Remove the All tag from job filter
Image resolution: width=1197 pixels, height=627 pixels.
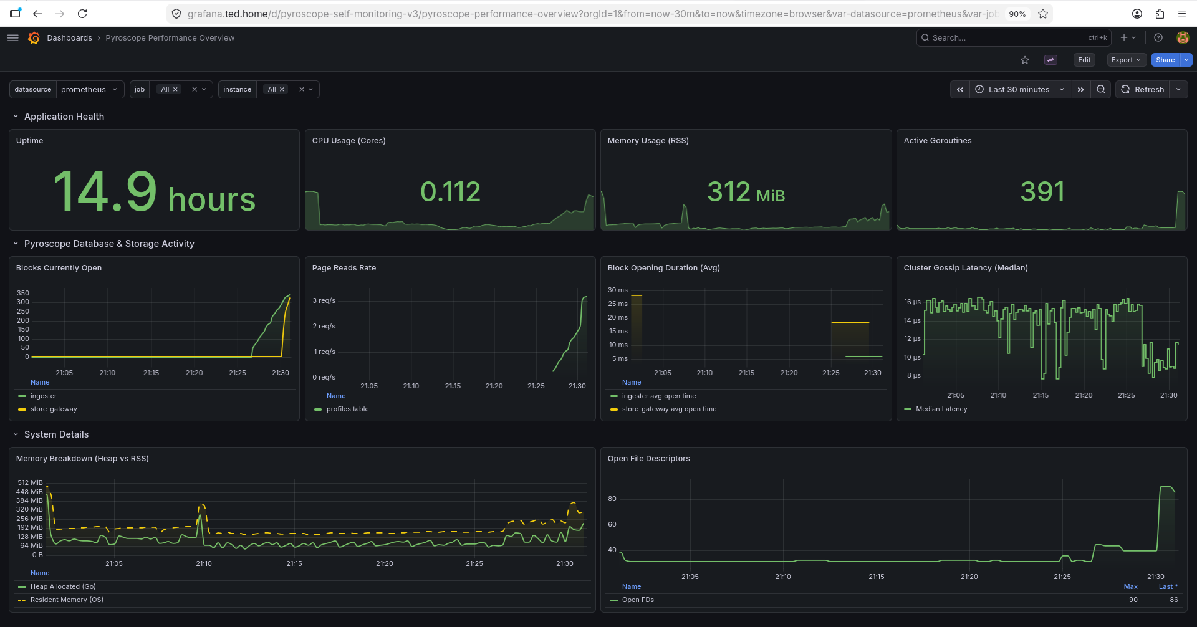[175, 90]
